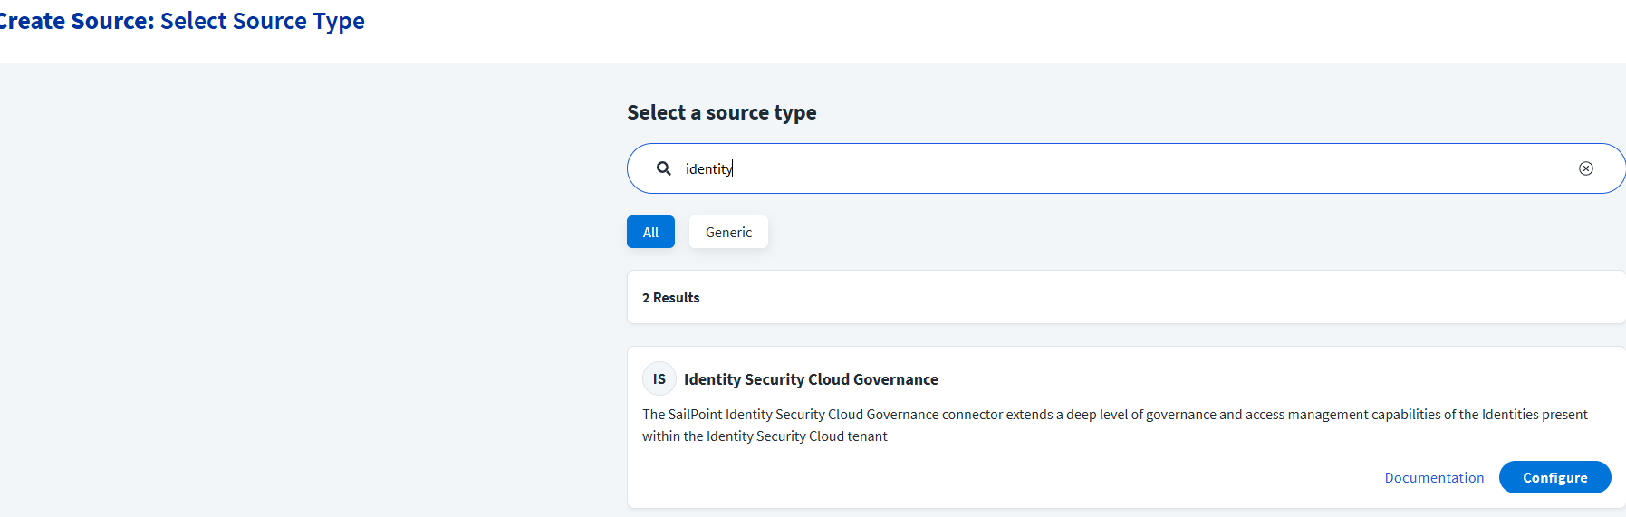Click the Select a source type heading
Image resolution: width=1626 pixels, height=517 pixels.
click(x=722, y=112)
